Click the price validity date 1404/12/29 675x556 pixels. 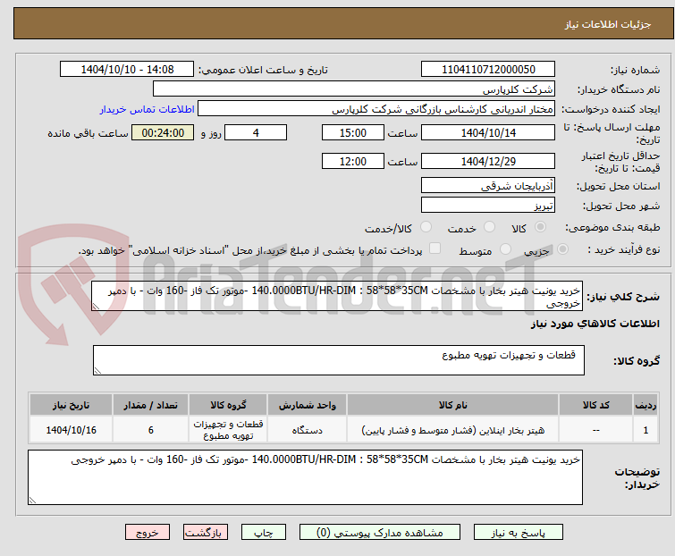[488, 161]
